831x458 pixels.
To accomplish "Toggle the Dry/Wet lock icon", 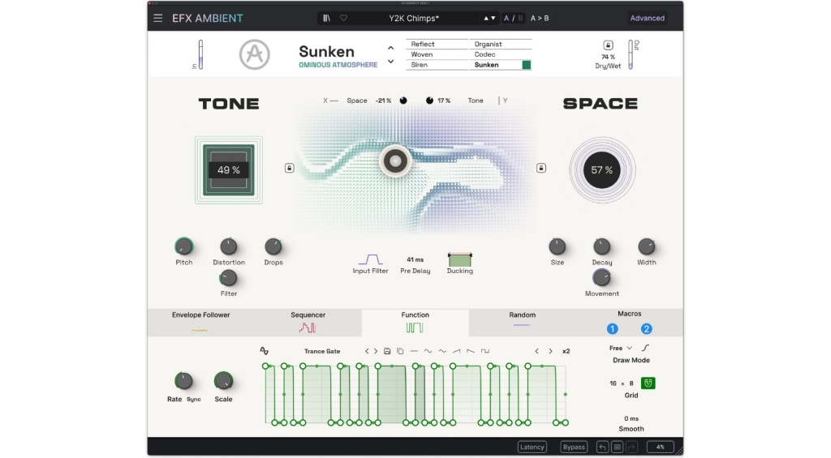I will pyautogui.click(x=608, y=45).
